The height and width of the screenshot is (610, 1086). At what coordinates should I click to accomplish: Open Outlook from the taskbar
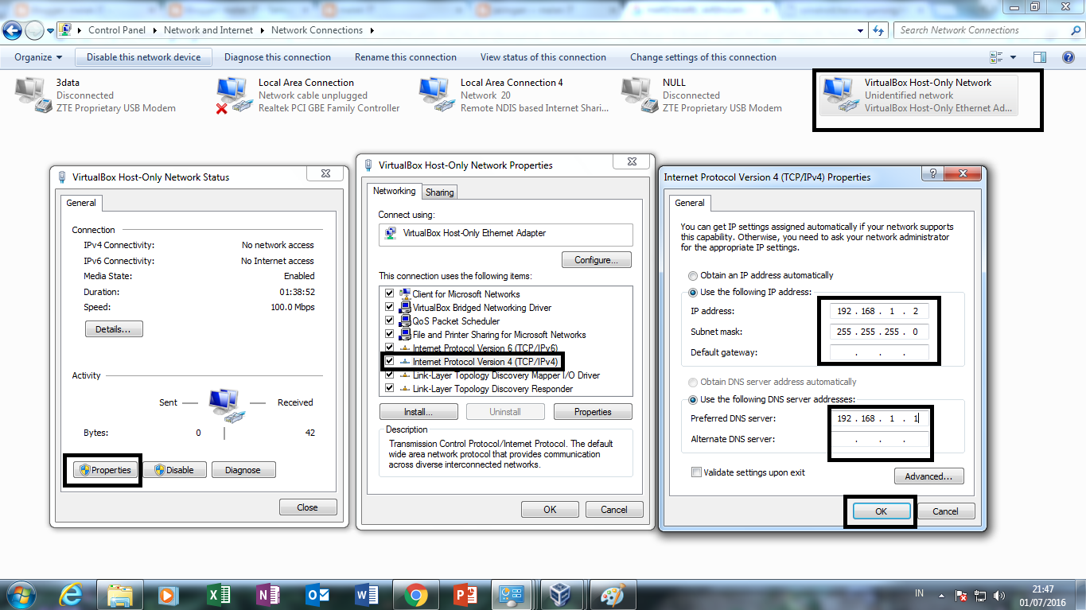pyautogui.click(x=317, y=594)
